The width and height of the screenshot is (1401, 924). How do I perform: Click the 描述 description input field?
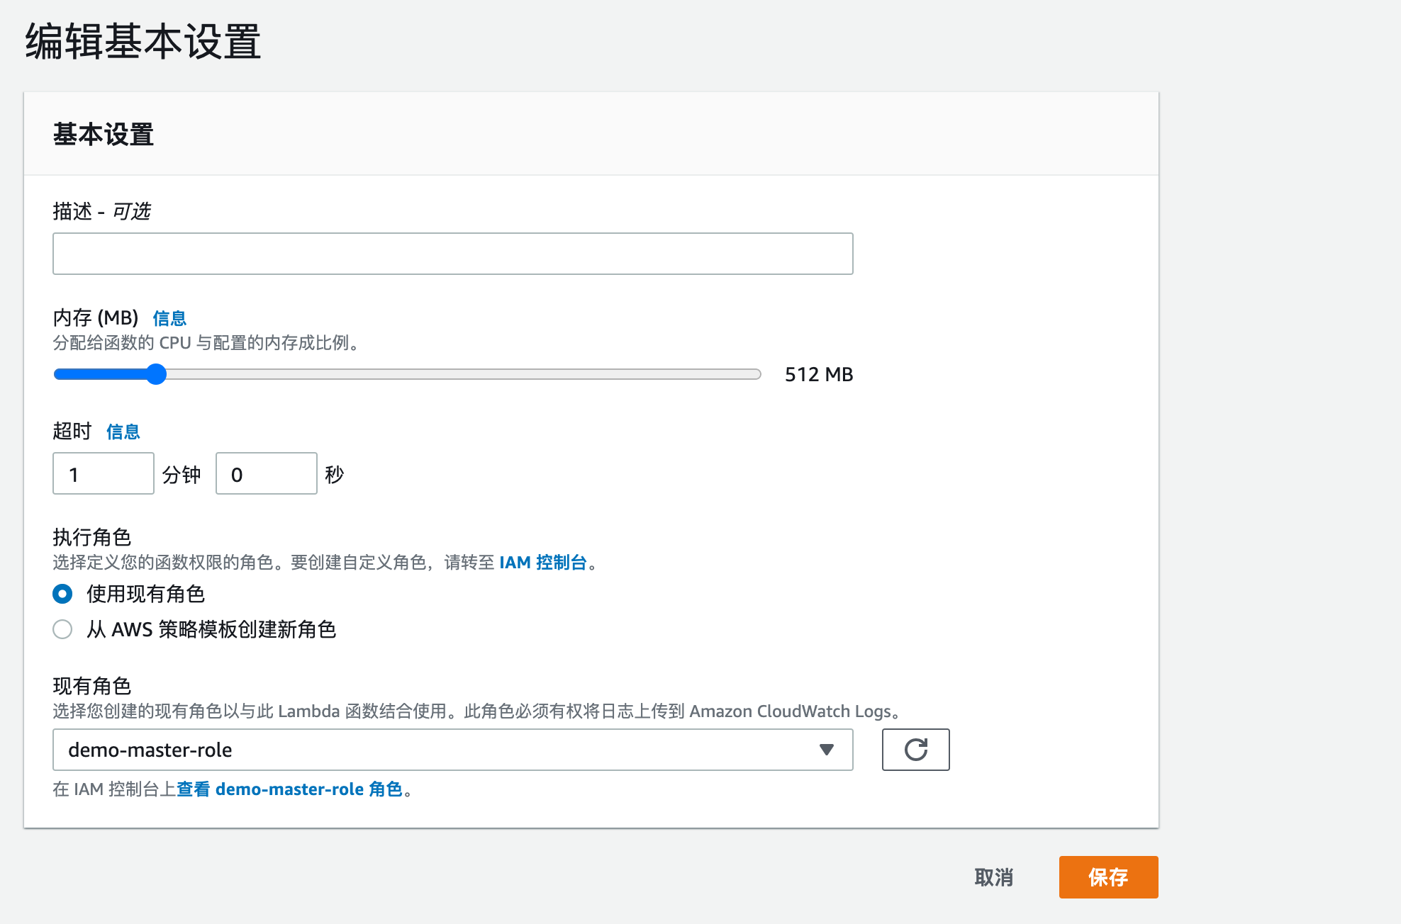coord(452,254)
